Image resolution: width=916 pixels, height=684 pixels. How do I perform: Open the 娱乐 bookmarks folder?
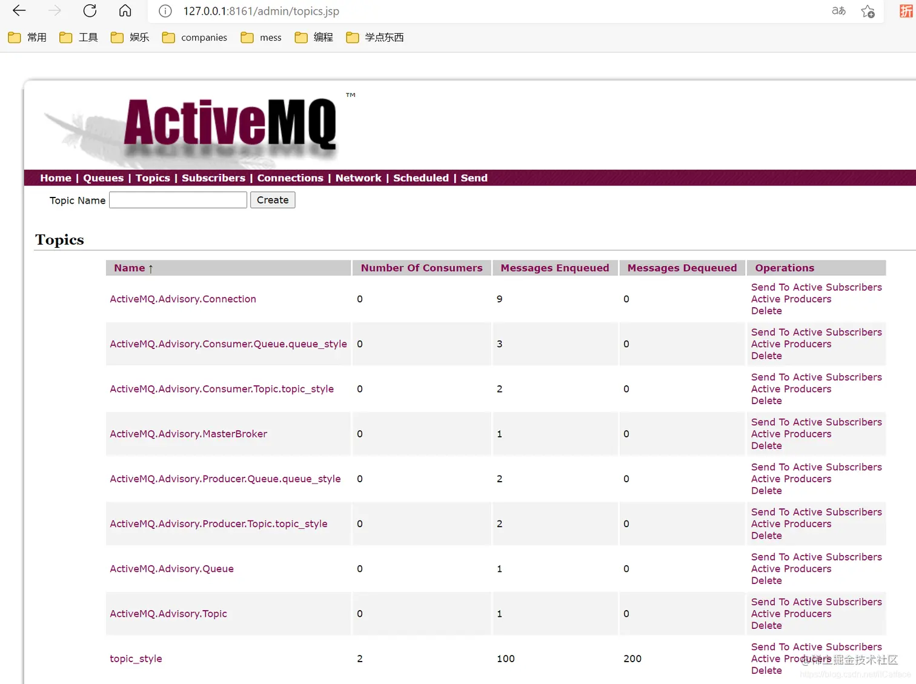130,38
